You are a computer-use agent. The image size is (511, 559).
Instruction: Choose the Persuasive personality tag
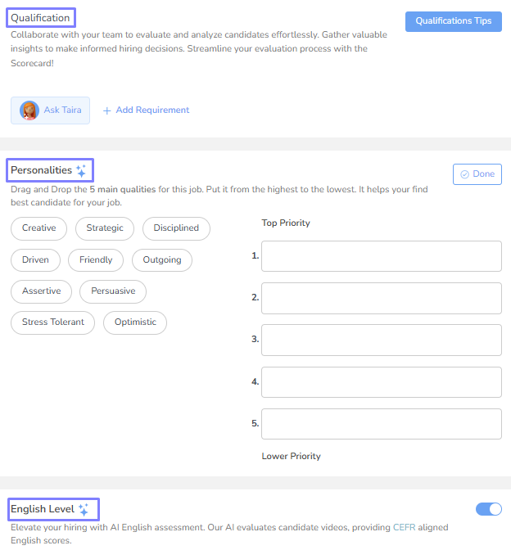coord(113,291)
